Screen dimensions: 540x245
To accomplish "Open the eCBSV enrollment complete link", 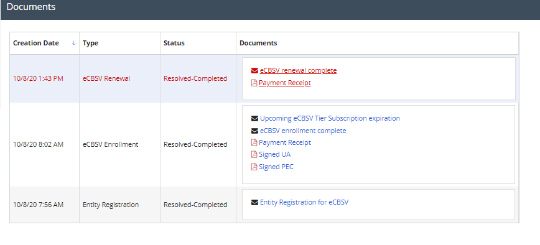I will coord(303,131).
